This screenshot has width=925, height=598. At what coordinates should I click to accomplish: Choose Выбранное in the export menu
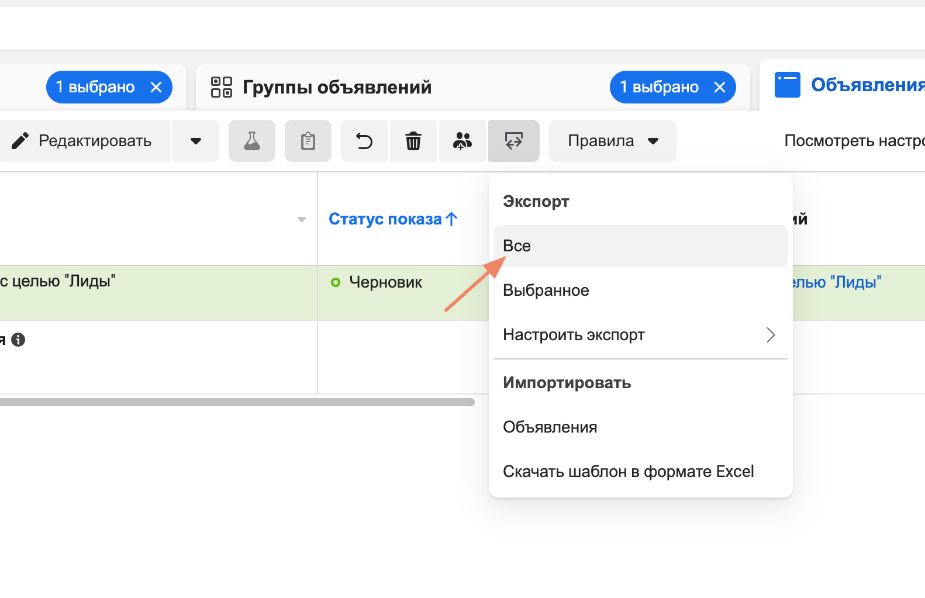point(641,291)
